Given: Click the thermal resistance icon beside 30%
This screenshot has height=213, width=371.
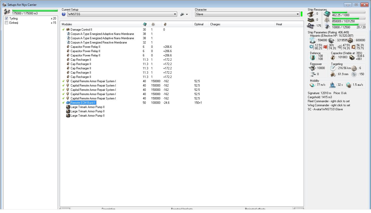Looking at the screenshot, I should [325, 47].
